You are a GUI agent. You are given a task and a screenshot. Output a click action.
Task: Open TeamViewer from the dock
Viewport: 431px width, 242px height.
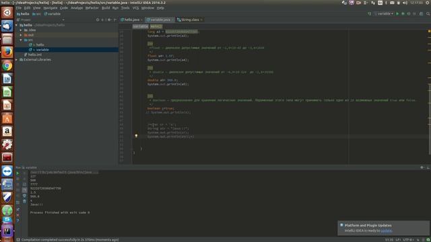[x=7, y=171]
